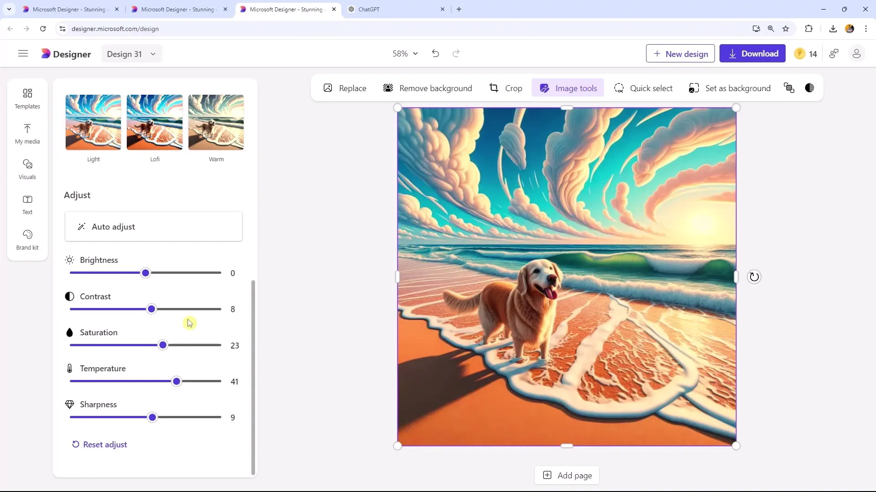
Task: Select the Visuals panel tab in sidebar
Action: [27, 169]
